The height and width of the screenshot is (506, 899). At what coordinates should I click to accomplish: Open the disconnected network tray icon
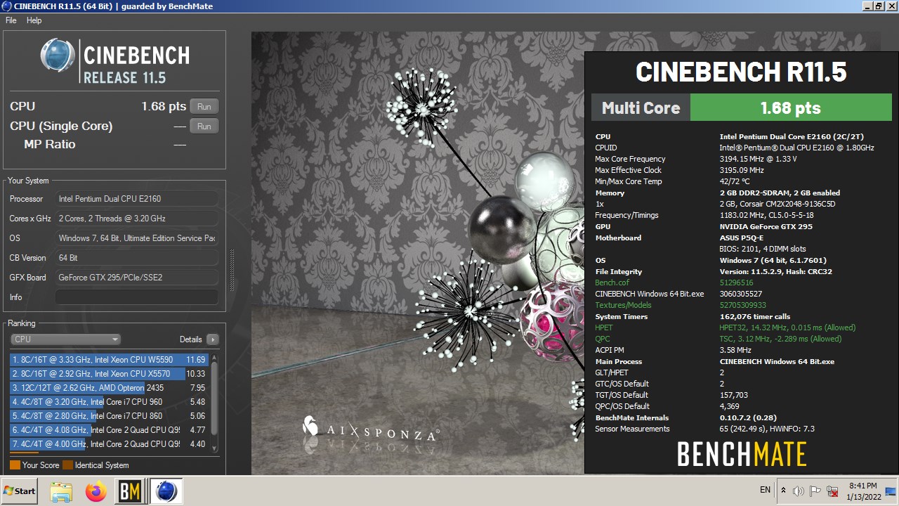pyautogui.click(x=832, y=491)
